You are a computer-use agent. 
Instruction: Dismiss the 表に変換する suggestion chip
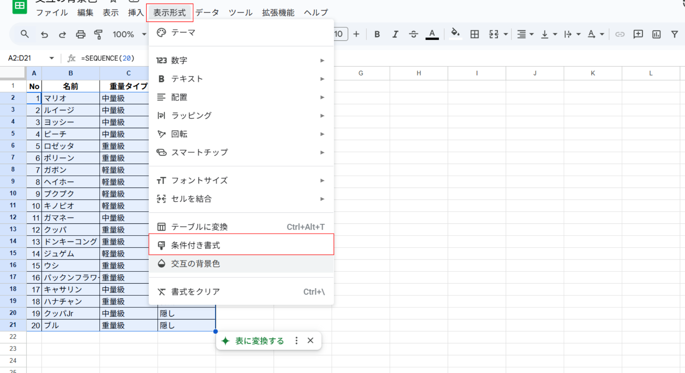(x=310, y=341)
